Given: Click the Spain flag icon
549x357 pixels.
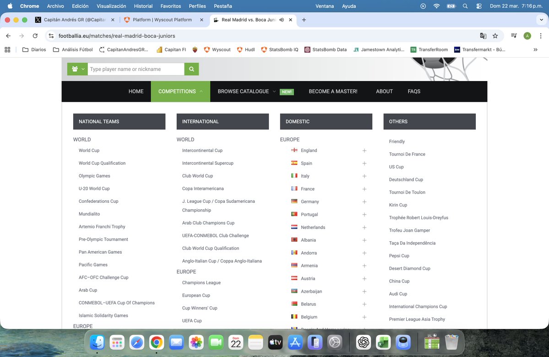Looking at the screenshot, I should (294, 163).
